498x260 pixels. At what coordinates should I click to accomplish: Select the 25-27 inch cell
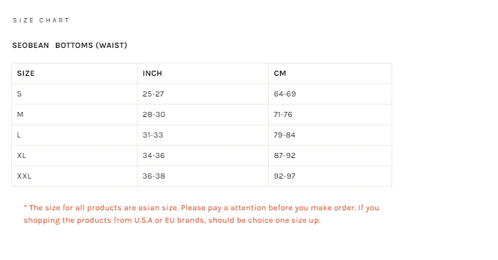[153, 94]
